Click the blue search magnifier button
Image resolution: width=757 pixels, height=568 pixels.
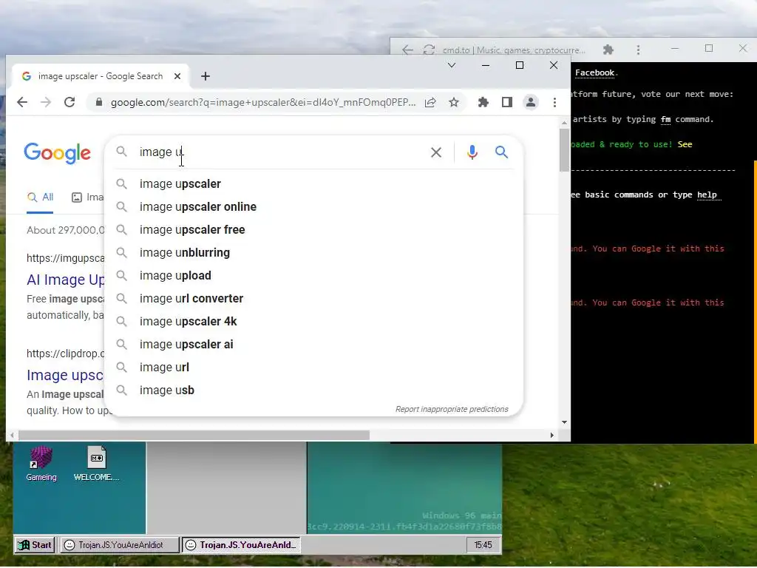click(x=502, y=152)
